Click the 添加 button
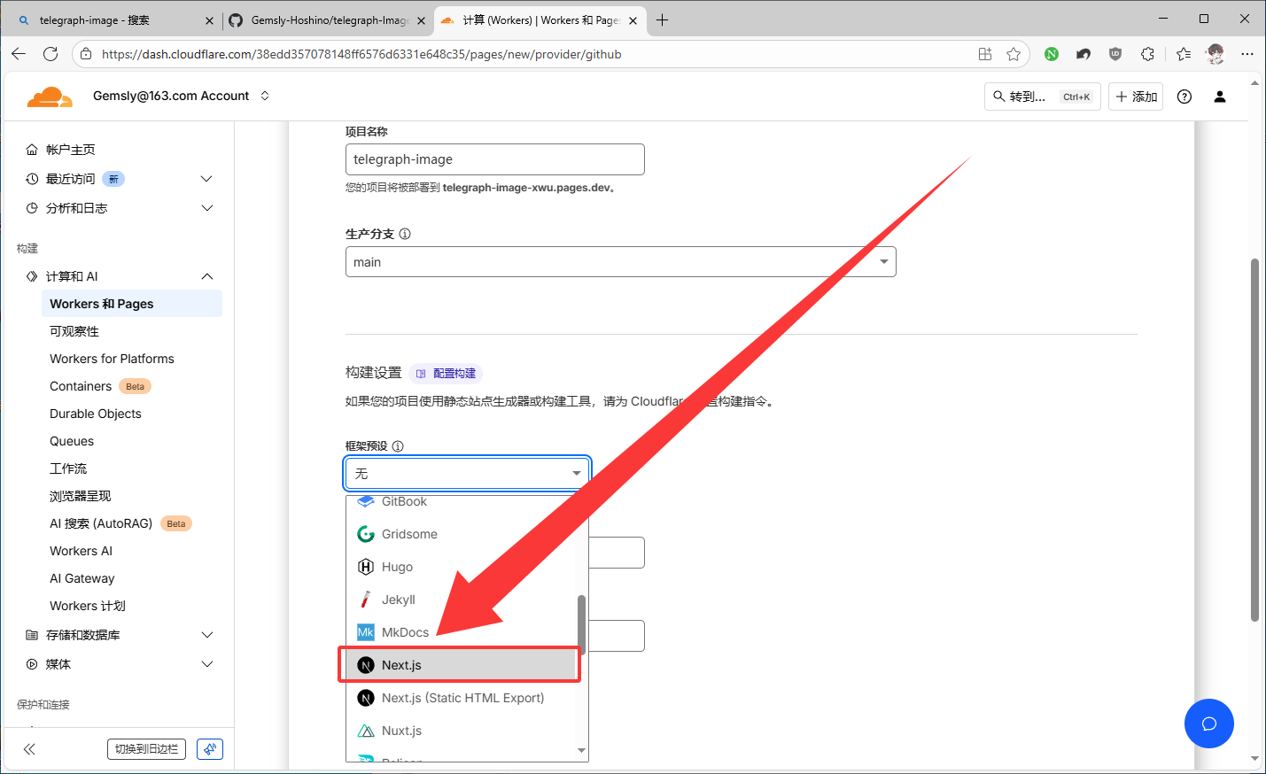1266x774 pixels. coord(1136,97)
